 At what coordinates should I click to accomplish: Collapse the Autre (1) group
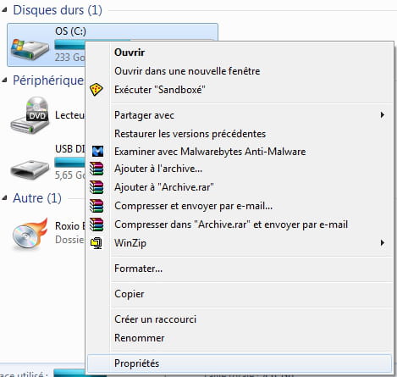click(4, 198)
